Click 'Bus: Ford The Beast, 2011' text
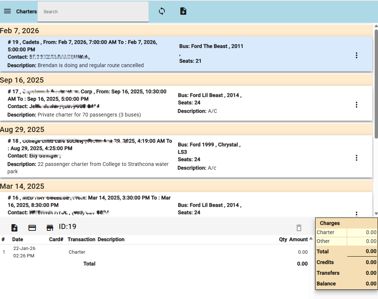 (x=211, y=46)
